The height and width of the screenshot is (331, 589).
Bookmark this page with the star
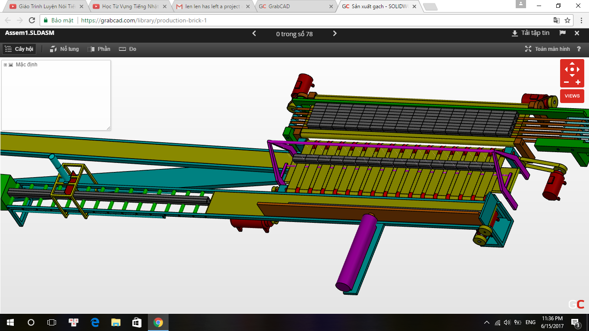click(x=567, y=20)
